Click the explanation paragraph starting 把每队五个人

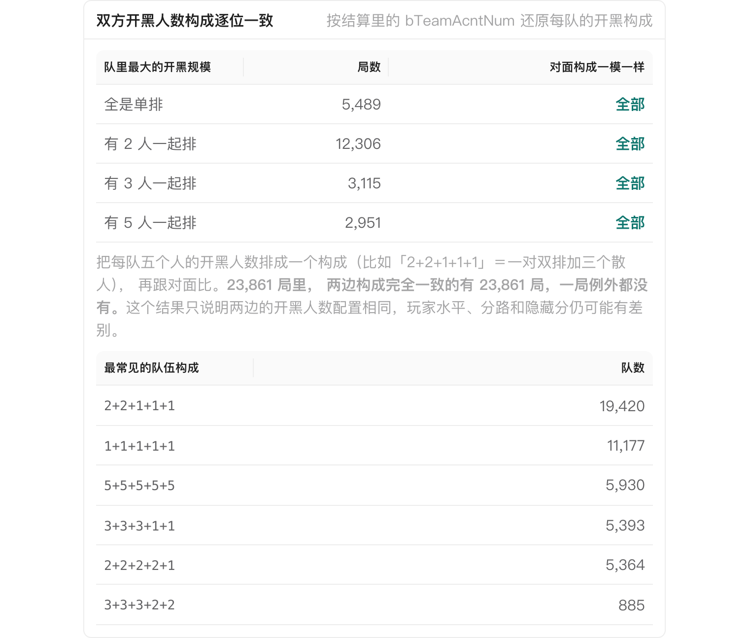coord(372,296)
